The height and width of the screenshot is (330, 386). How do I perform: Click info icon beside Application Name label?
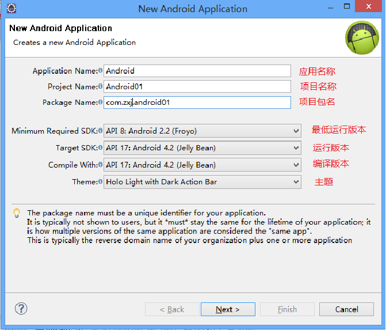100,71
